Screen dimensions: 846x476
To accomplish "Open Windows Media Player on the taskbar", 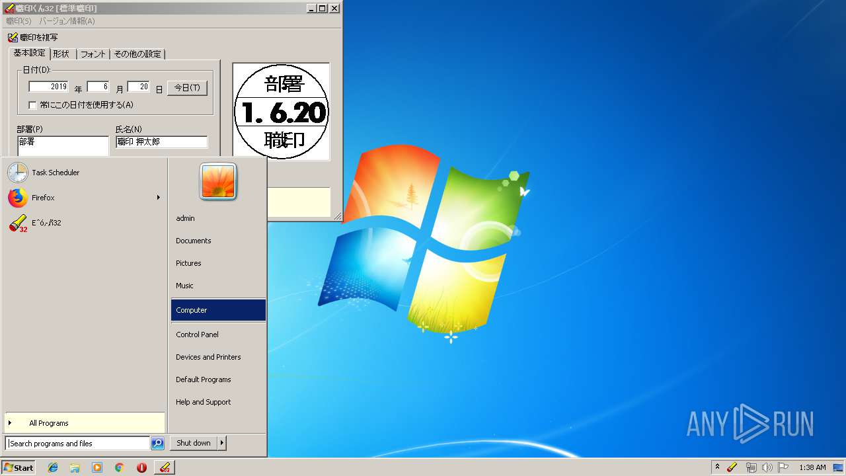I will [97, 467].
